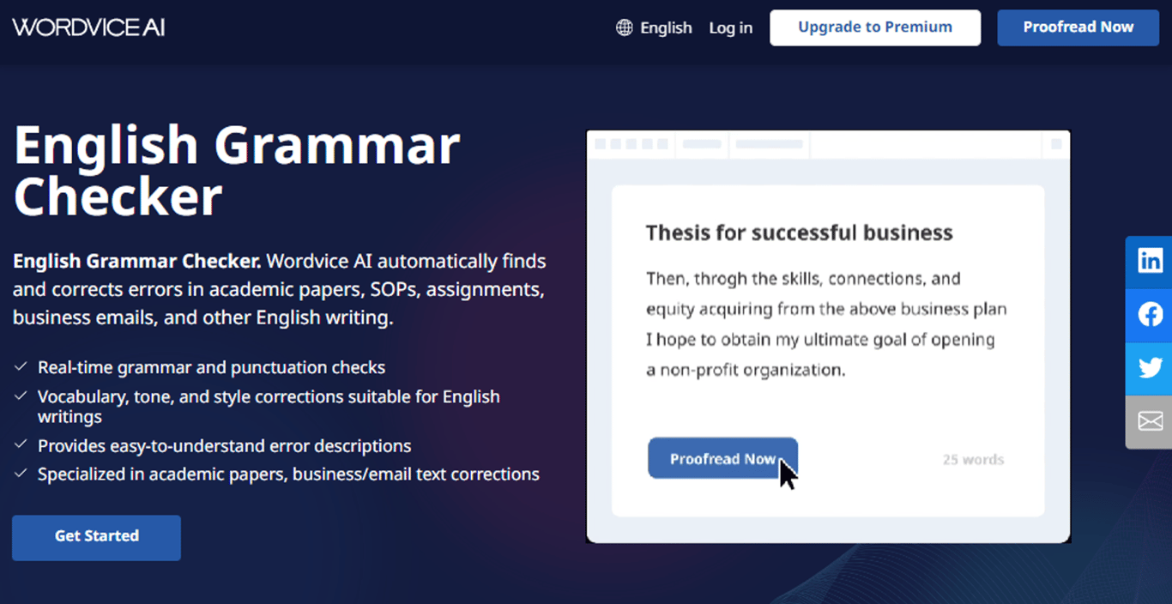This screenshot has height=604, width=1172.
Task: Click 'Provides easy-to-understand error descriptions' item
Action: [x=224, y=446]
